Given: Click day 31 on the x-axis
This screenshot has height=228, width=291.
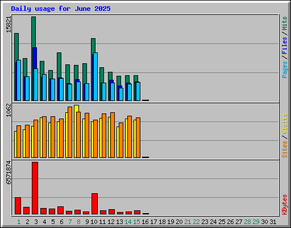Looking at the screenshot, I should tap(273, 222).
